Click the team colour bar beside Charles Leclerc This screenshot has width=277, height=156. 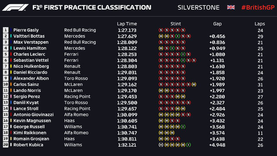11,54
